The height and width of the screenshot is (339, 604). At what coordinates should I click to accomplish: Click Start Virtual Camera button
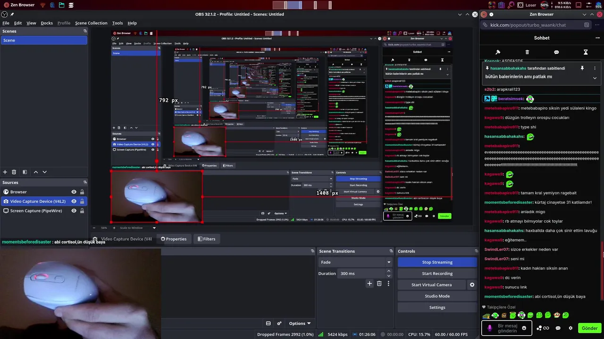click(x=431, y=285)
